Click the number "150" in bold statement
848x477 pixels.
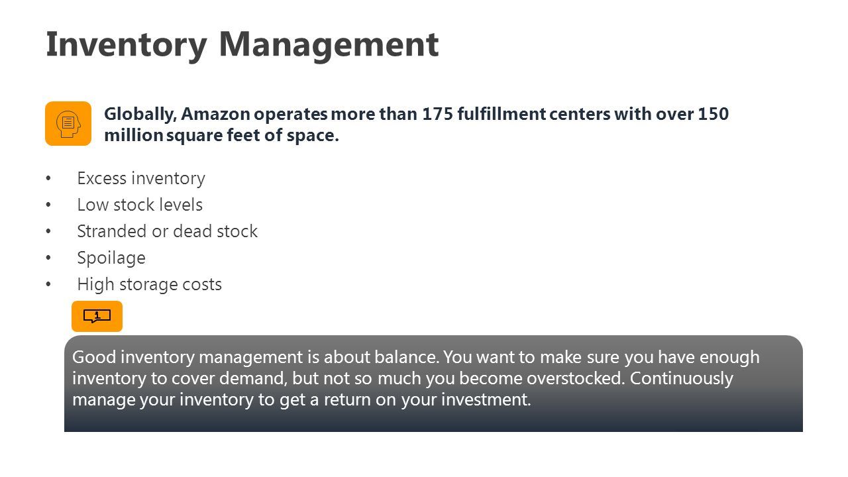coord(714,115)
